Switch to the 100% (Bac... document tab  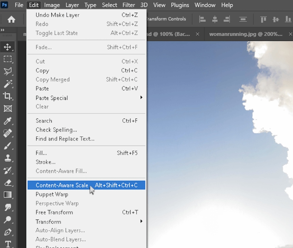168,34
